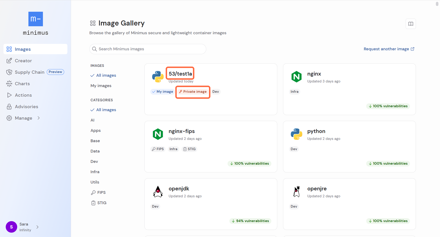This screenshot has width=440, height=237.
Task: Select the My images filter
Action: 101,86
